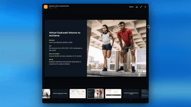The width and height of the screenshot is (191, 107).
Task: Close the presentation viewer
Action: (145, 7)
